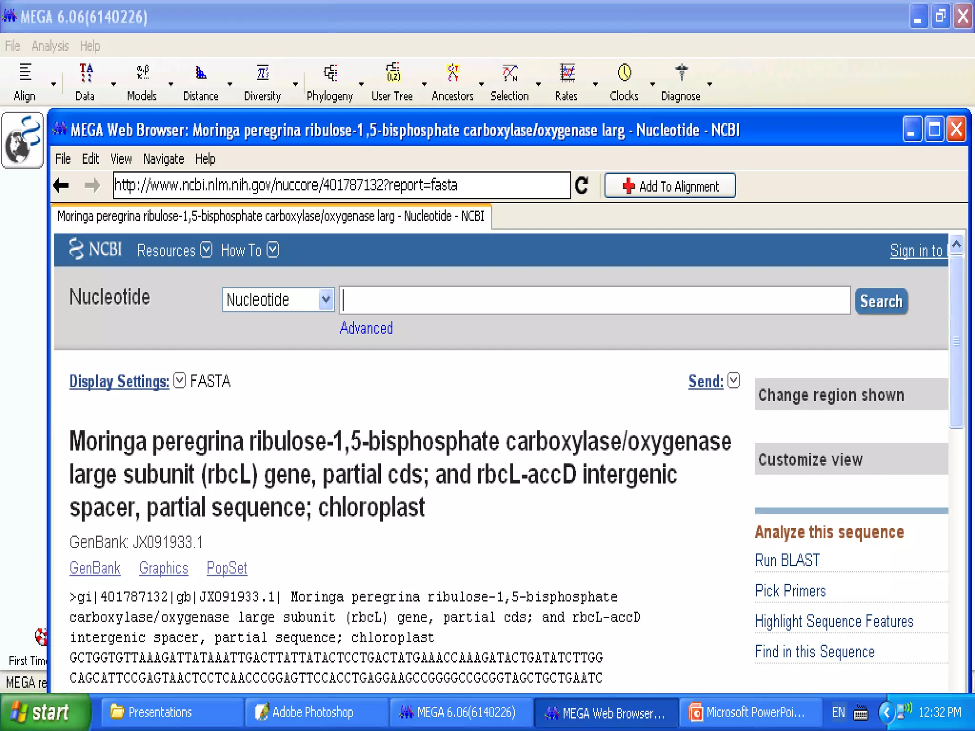Open the GenBank format link

[95, 568]
